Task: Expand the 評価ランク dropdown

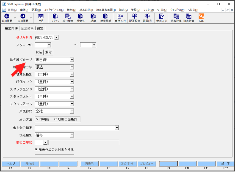Action: tap(72, 82)
